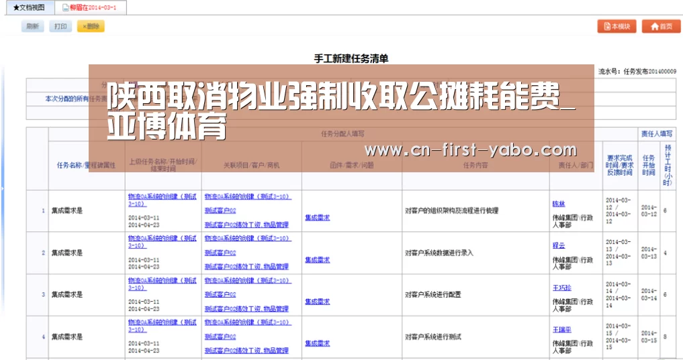
Task: Select task text 对客户系统进行测试
Action: pos(433,337)
